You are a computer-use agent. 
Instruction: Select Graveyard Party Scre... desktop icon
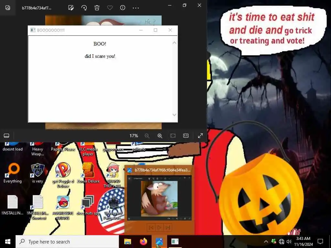click(x=113, y=207)
